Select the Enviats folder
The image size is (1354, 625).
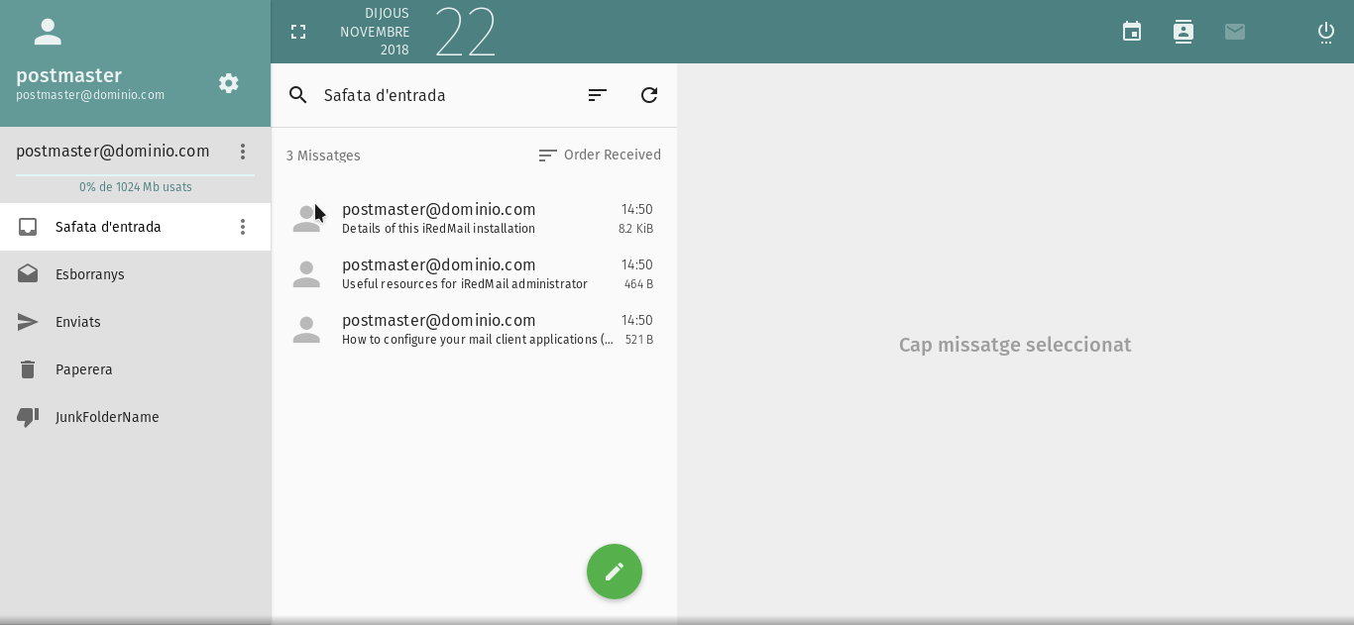(x=135, y=322)
